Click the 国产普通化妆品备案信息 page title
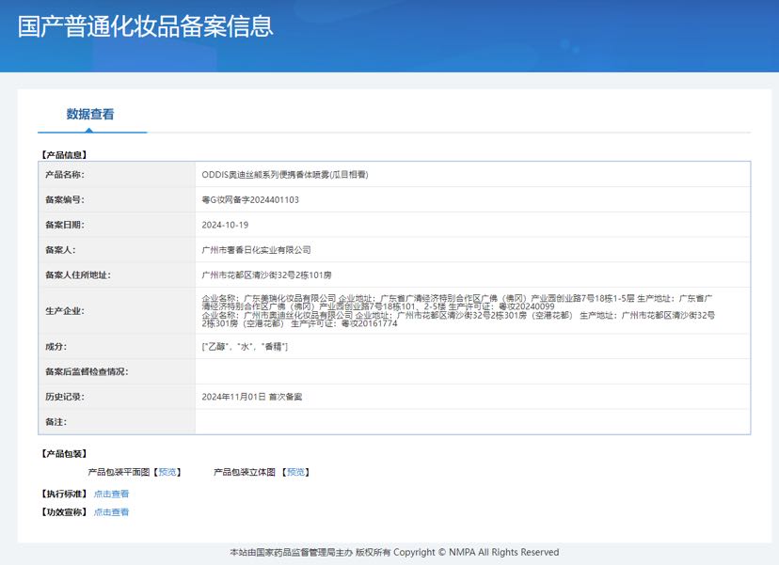779x565 pixels. coord(146,26)
